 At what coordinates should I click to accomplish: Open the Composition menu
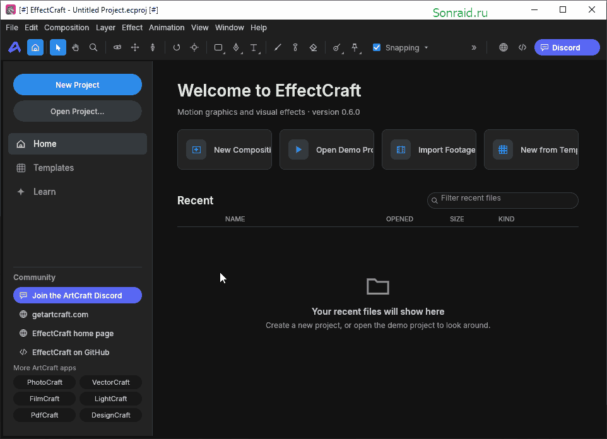point(67,28)
